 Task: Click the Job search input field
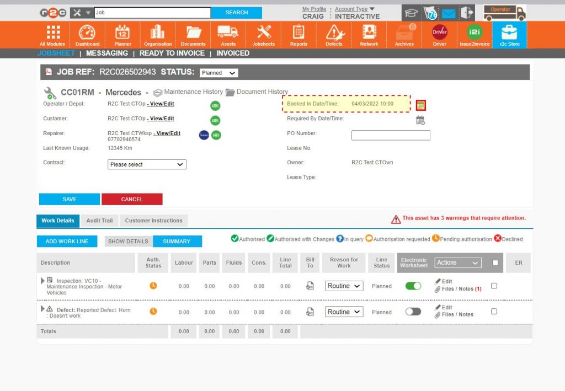[x=152, y=13]
